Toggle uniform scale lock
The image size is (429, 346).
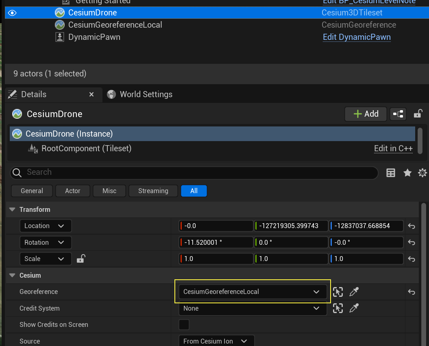pos(80,259)
